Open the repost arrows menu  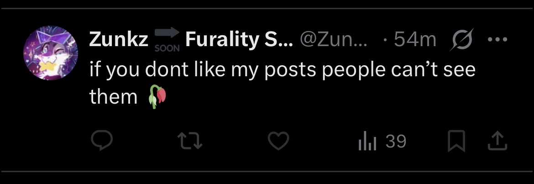tap(190, 141)
